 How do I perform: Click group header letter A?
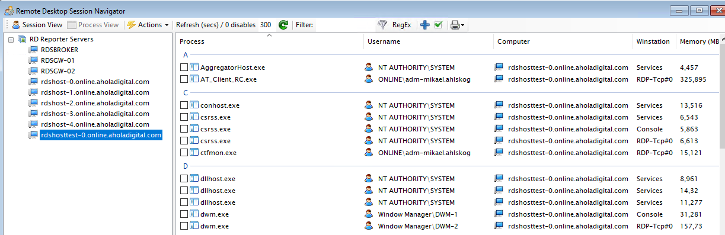[186, 55]
